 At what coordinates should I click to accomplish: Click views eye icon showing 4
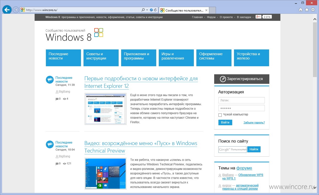point(64,99)
